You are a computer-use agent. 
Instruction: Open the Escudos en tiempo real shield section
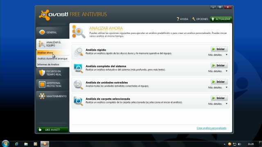coord(53,73)
